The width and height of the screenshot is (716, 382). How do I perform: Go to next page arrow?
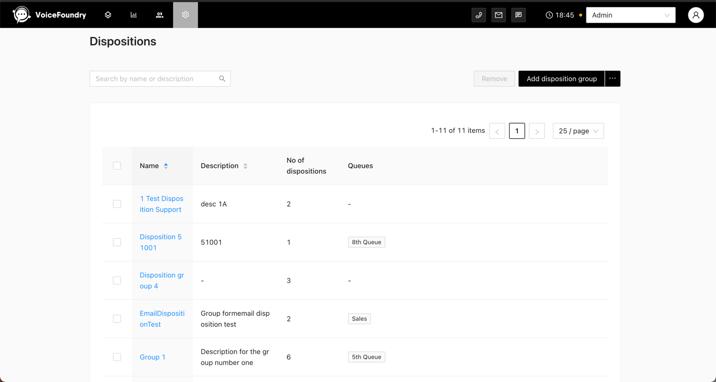pos(537,131)
